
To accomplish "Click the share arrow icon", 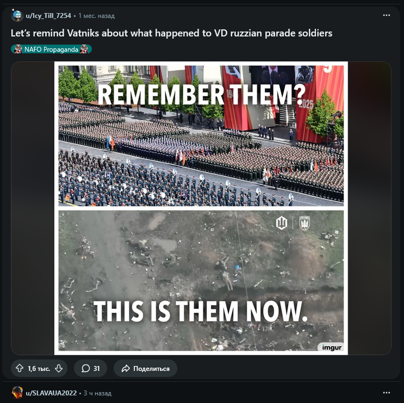I will 126,368.
